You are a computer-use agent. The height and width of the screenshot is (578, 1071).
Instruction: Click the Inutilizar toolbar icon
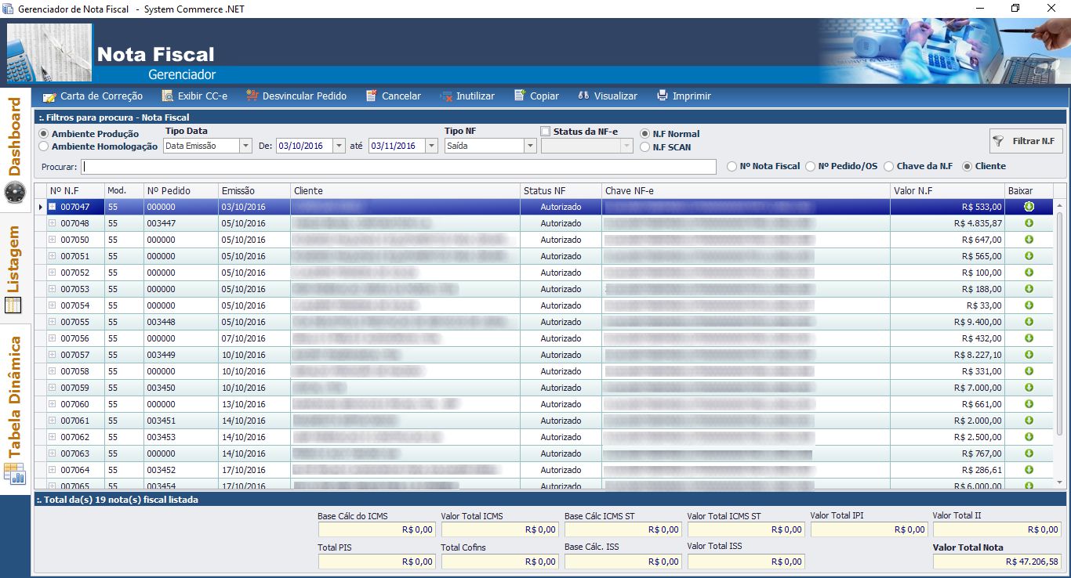[446, 96]
